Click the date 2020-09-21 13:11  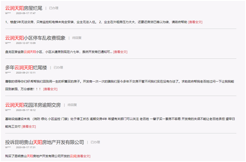[26, 73]
